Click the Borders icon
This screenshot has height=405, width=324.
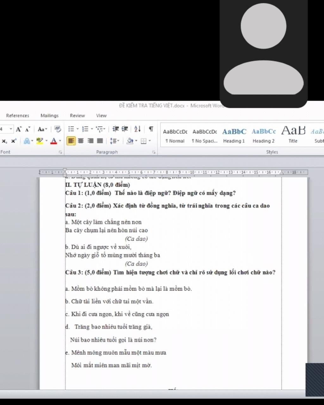coord(144,141)
